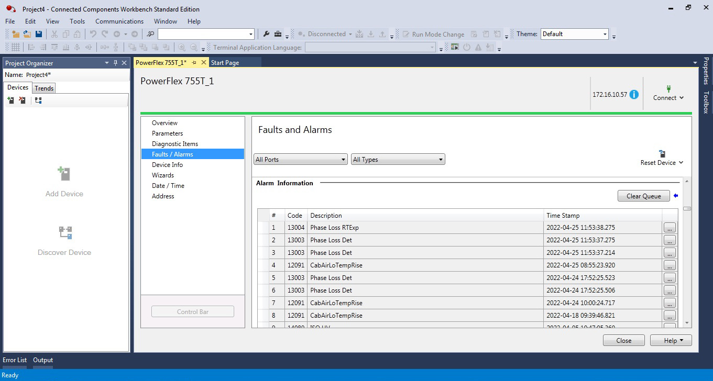713x381 pixels.
Task: Click the Description column header
Action: coord(425,215)
